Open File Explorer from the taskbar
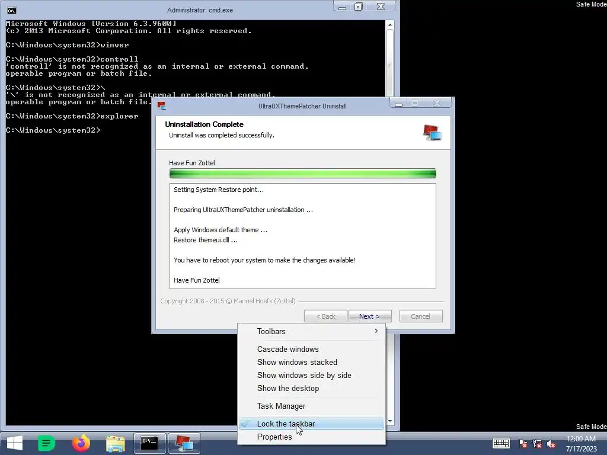Viewport: 607px width, 455px height. (x=116, y=443)
